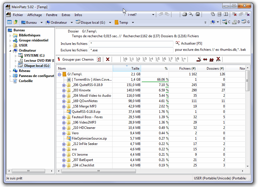Click the expand level 0 tree icon
Image resolution: width=258 pixels, height=187 pixels.
[125, 59]
